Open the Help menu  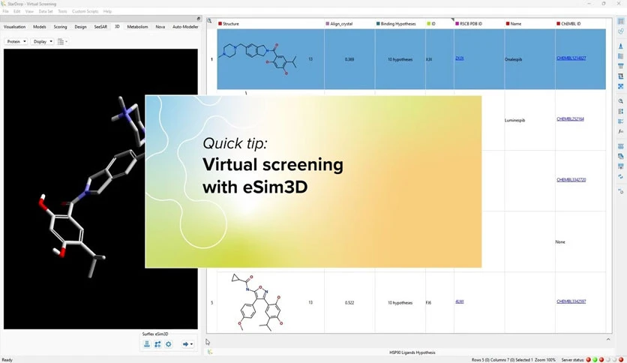107,11
